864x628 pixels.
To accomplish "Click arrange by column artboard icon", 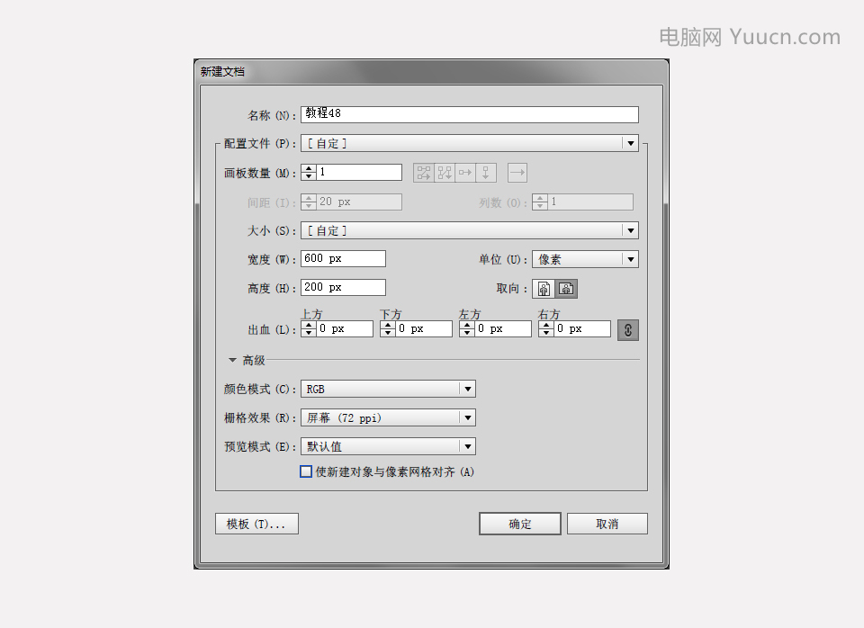I will pos(486,173).
